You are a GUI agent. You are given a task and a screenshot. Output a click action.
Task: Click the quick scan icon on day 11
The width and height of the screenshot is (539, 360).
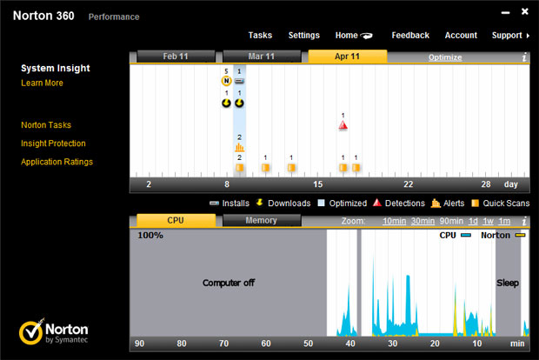(x=265, y=168)
